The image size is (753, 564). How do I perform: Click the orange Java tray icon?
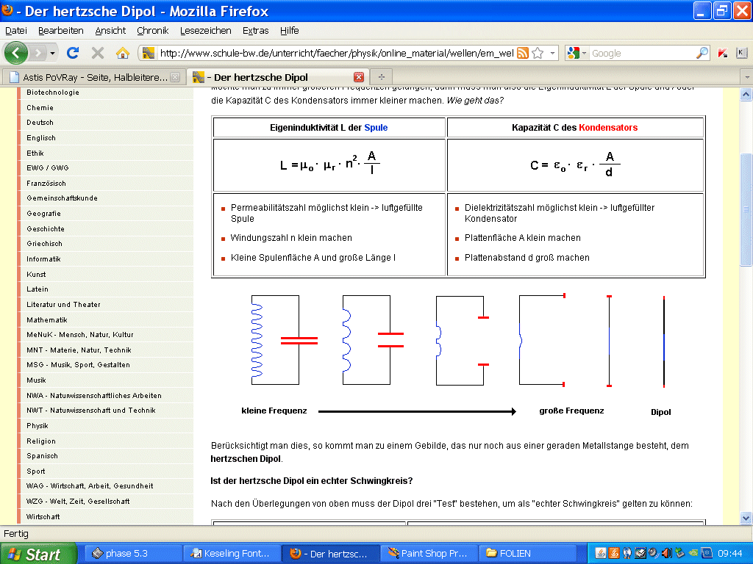tap(614, 554)
